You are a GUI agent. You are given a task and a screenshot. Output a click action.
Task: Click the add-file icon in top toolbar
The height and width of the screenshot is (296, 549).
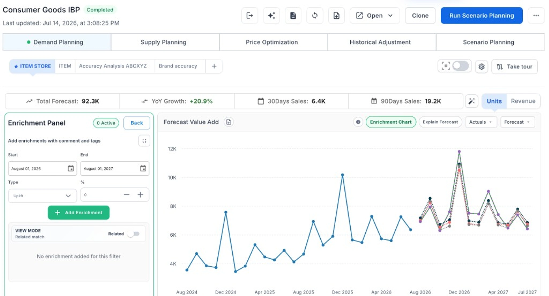tap(336, 16)
